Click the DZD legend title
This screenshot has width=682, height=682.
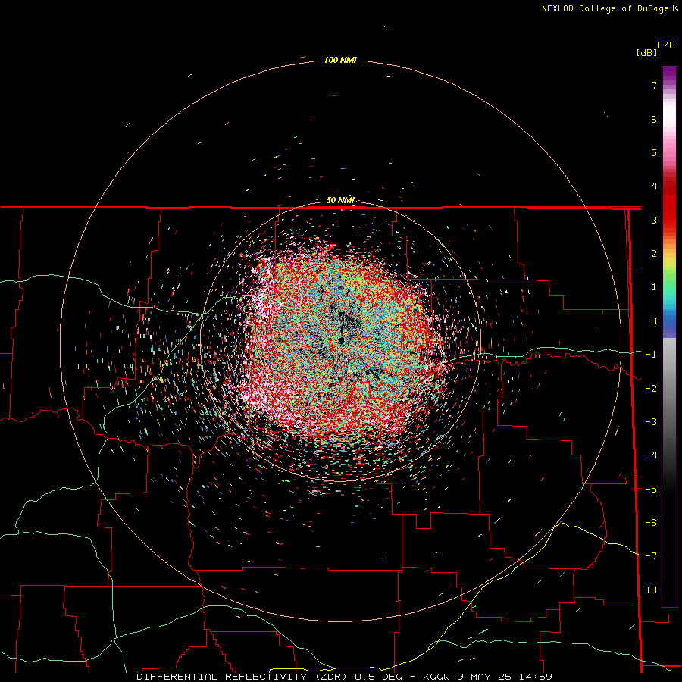(666, 45)
